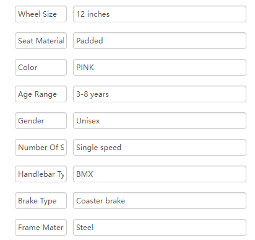Click the Padded value field
This screenshot has height=240, width=255.
(160, 41)
